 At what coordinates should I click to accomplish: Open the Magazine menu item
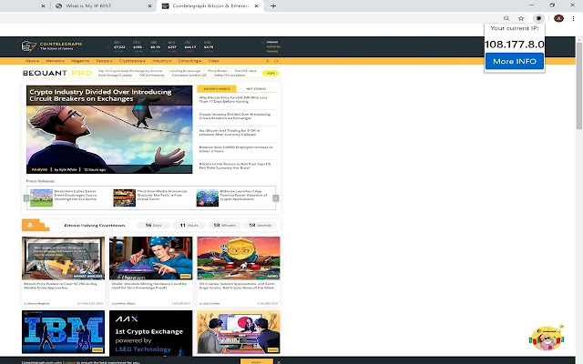80,61
